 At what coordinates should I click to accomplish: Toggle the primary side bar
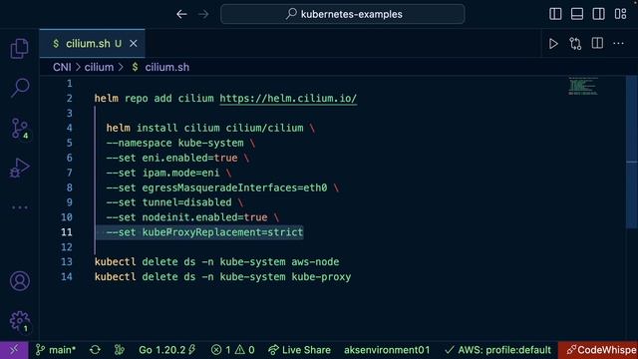[x=555, y=14]
